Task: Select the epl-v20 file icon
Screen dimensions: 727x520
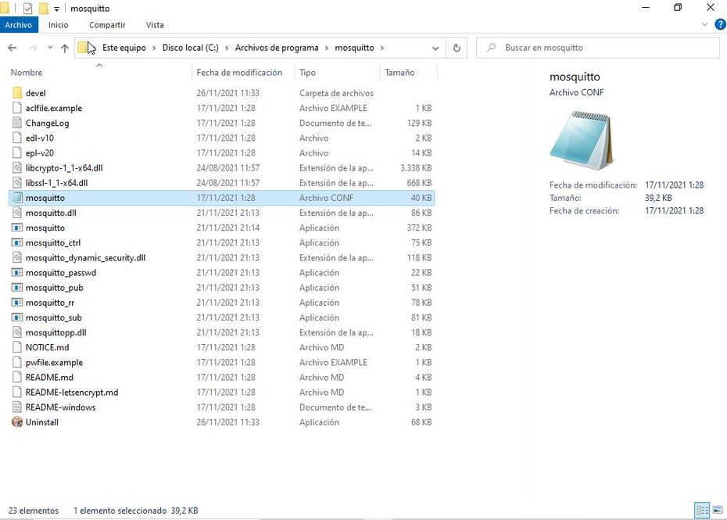Action: click(x=17, y=152)
